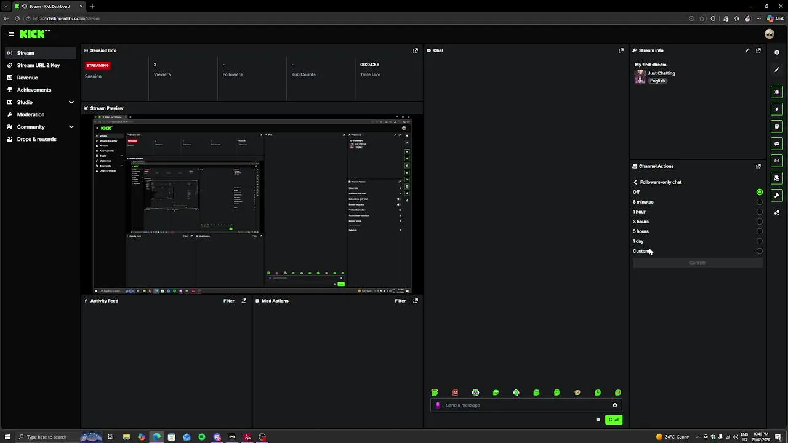Pop out the Activity Feed panel
Image resolution: width=788 pixels, height=443 pixels.
(244, 301)
